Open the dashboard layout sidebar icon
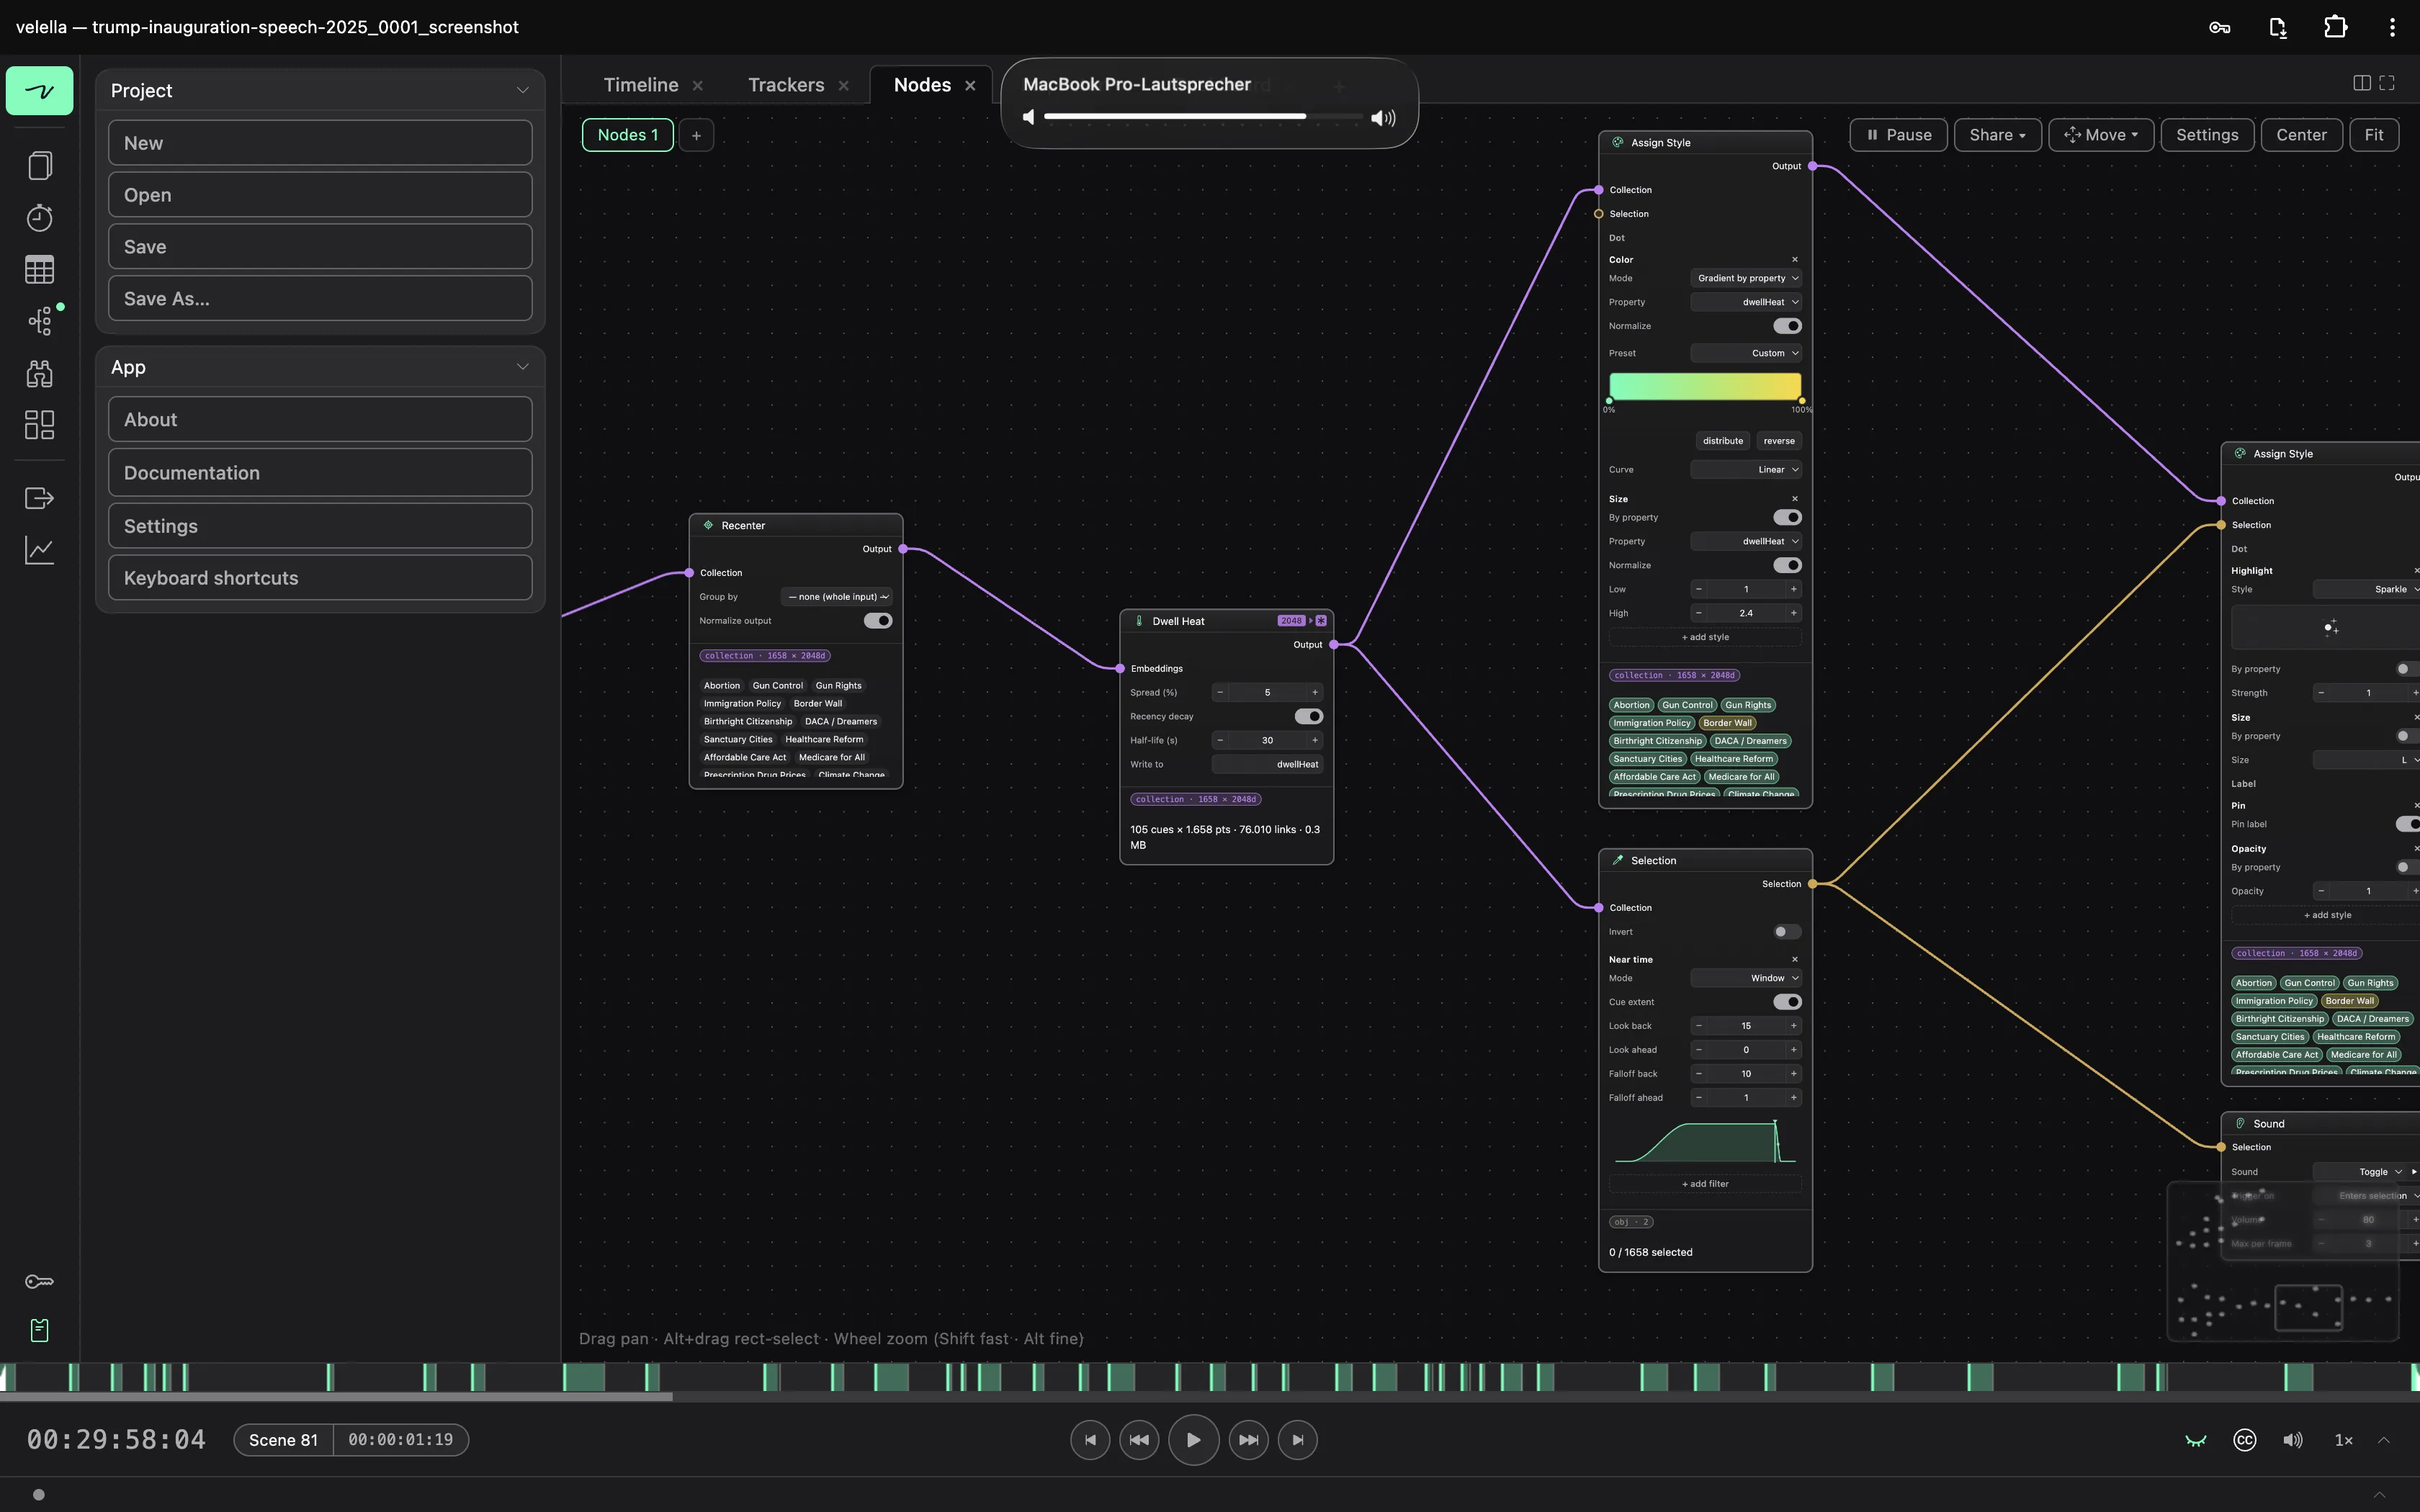The width and height of the screenshot is (2420, 1512). coord(39,425)
